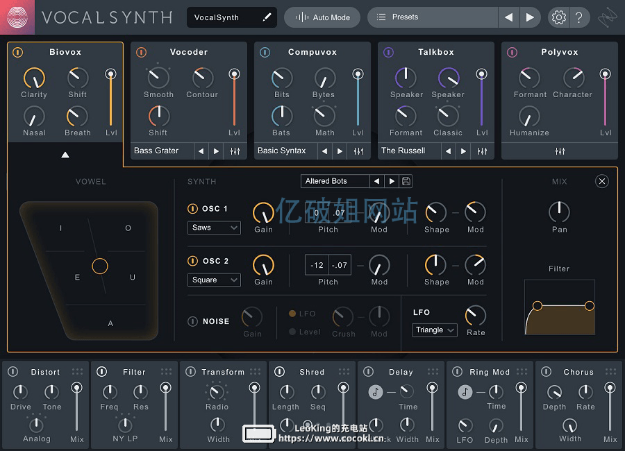Screen dimensions: 625x451
Task: Collapse Biovox panel with up triangle
Action: click(65, 155)
